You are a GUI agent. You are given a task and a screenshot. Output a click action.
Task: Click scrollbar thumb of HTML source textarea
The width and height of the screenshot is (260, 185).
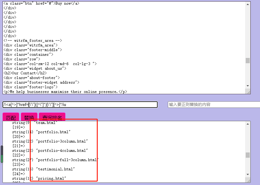click(248, 60)
